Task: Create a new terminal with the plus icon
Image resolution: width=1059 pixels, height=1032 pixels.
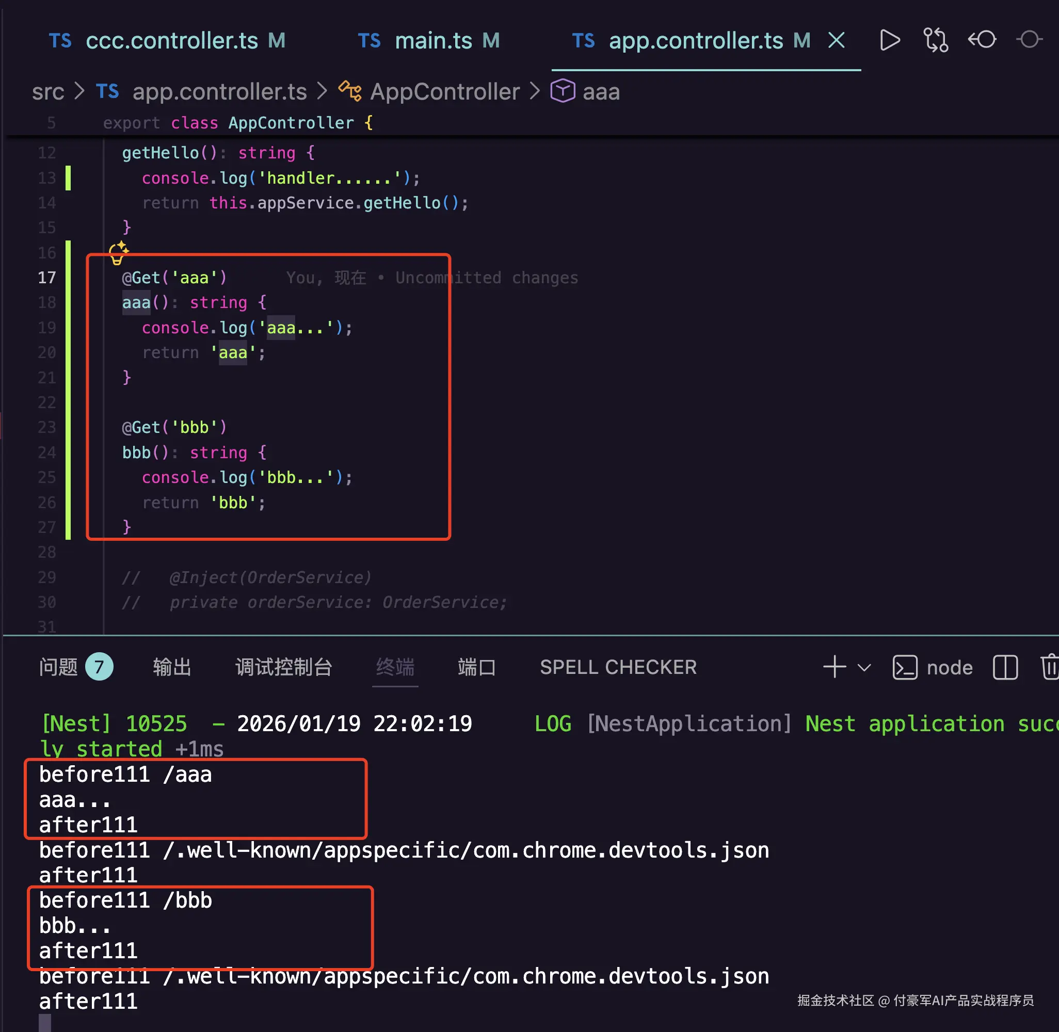Action: tap(835, 667)
